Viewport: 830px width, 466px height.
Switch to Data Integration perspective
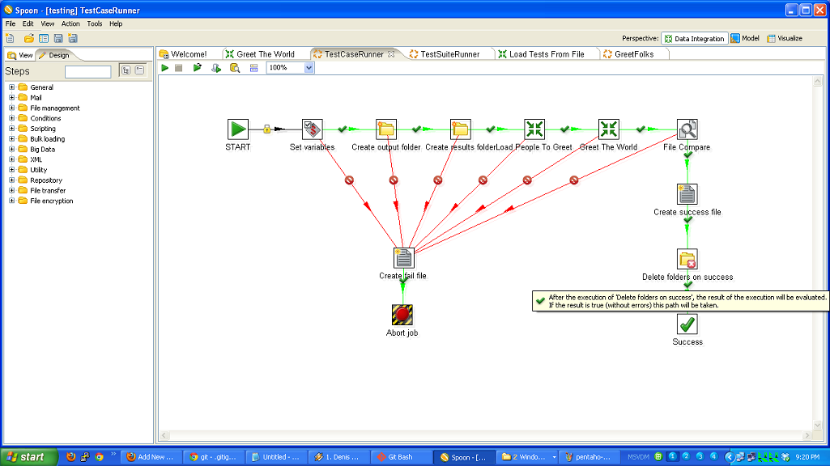coord(694,38)
